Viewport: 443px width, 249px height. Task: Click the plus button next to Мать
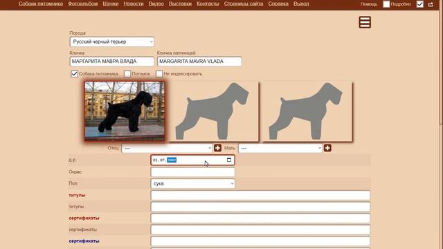click(327, 148)
